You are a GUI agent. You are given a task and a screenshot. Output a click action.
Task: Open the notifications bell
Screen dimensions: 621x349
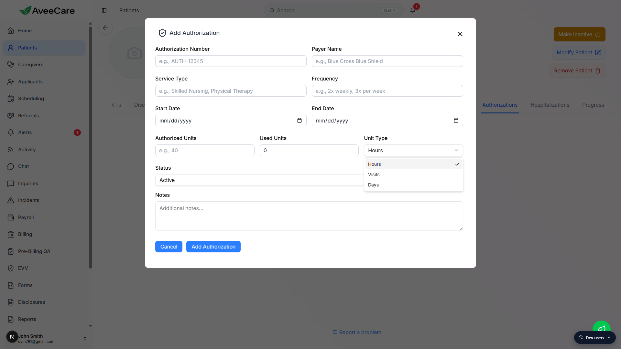413,10
